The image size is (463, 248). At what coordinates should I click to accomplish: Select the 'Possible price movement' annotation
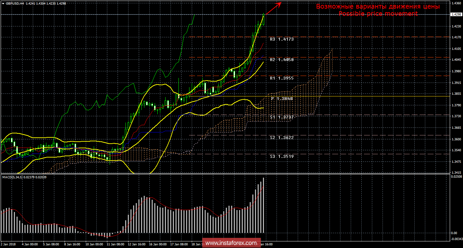click(x=378, y=14)
